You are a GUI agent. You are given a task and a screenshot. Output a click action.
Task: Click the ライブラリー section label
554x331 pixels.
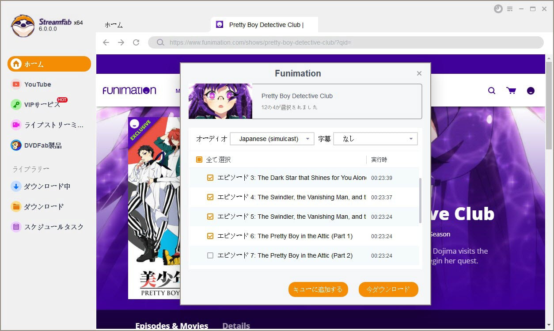[x=30, y=169]
